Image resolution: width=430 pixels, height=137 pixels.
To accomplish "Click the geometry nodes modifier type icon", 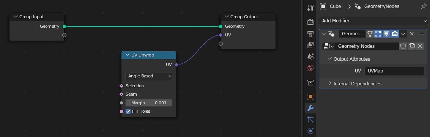I will tap(331, 34).
